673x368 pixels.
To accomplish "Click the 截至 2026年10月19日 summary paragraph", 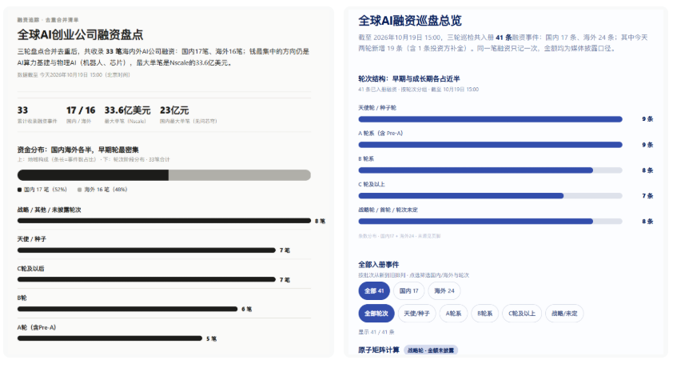I will click(x=503, y=43).
